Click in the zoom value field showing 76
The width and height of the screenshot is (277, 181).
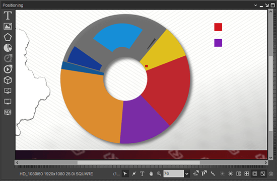pyautogui.click(x=173, y=173)
